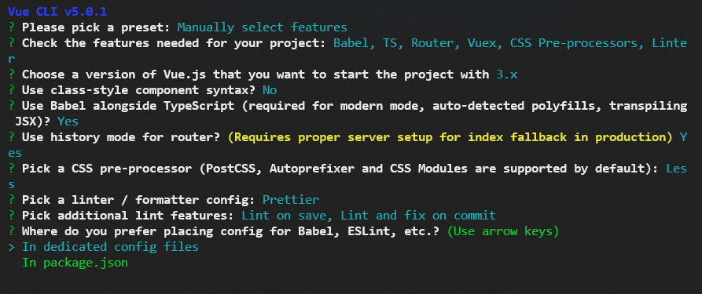Select the 'In dedicated config files' option
The width and height of the screenshot is (702, 294).
tap(110, 247)
